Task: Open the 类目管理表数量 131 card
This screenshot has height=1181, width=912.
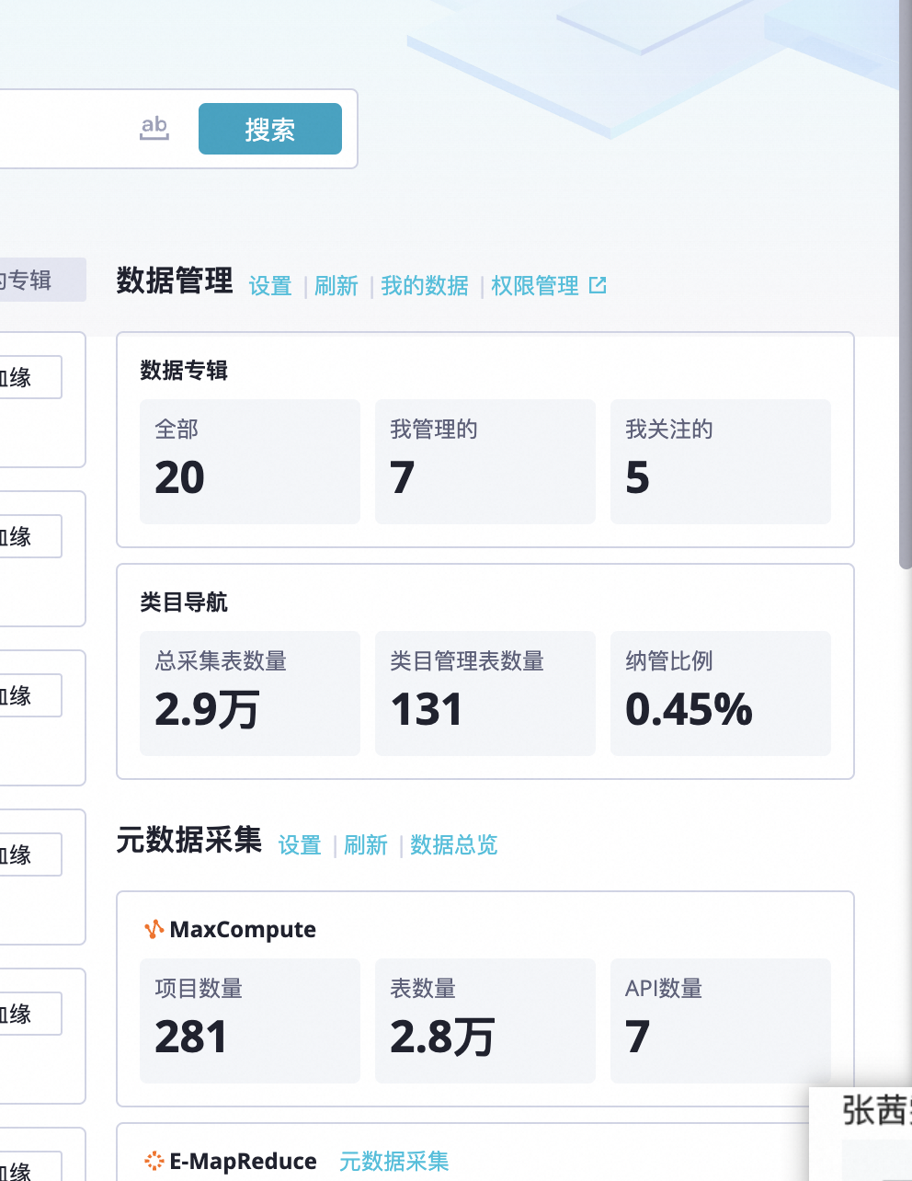Action: point(485,694)
